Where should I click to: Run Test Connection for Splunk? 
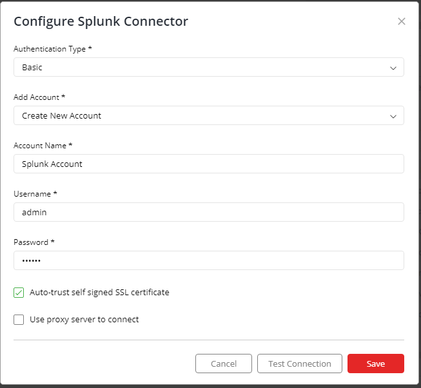coord(300,364)
